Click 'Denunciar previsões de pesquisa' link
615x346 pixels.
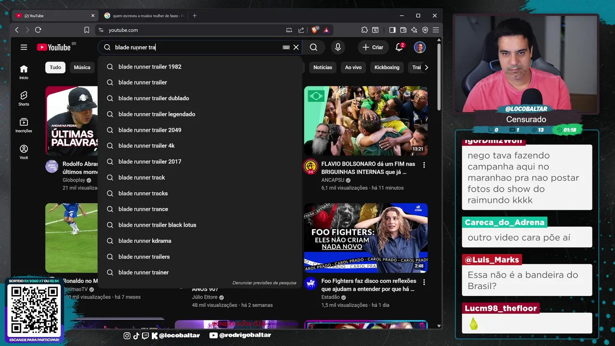[x=264, y=283]
